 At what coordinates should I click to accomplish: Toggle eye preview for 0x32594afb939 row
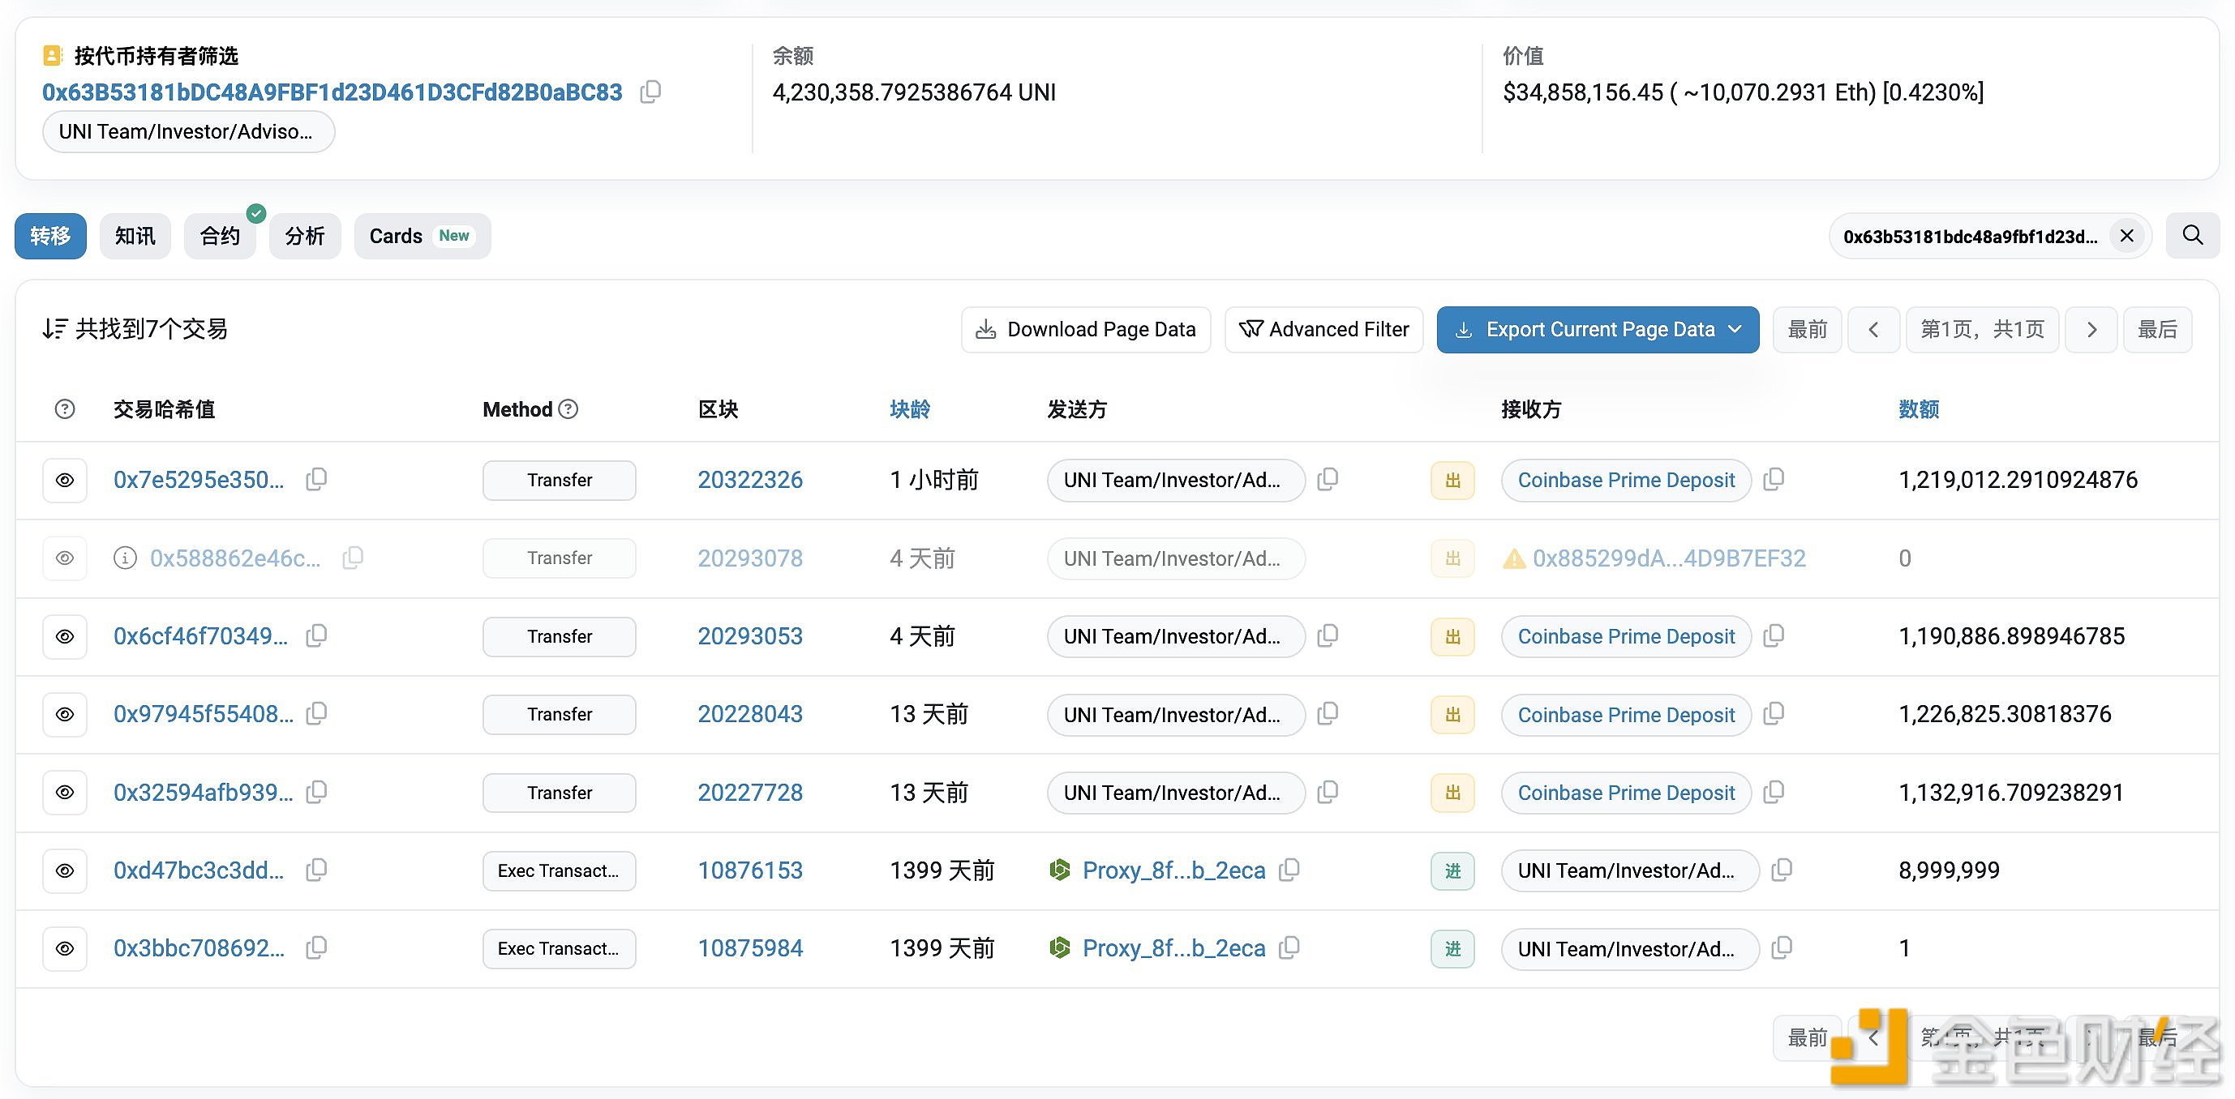tap(65, 792)
